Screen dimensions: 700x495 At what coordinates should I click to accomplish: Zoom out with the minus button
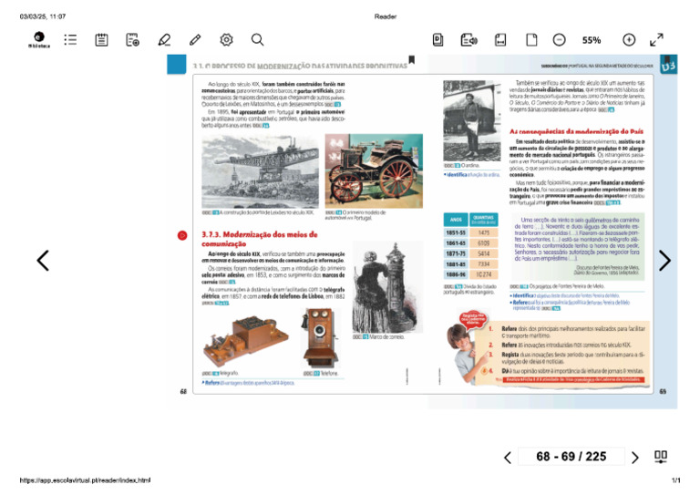click(x=559, y=40)
